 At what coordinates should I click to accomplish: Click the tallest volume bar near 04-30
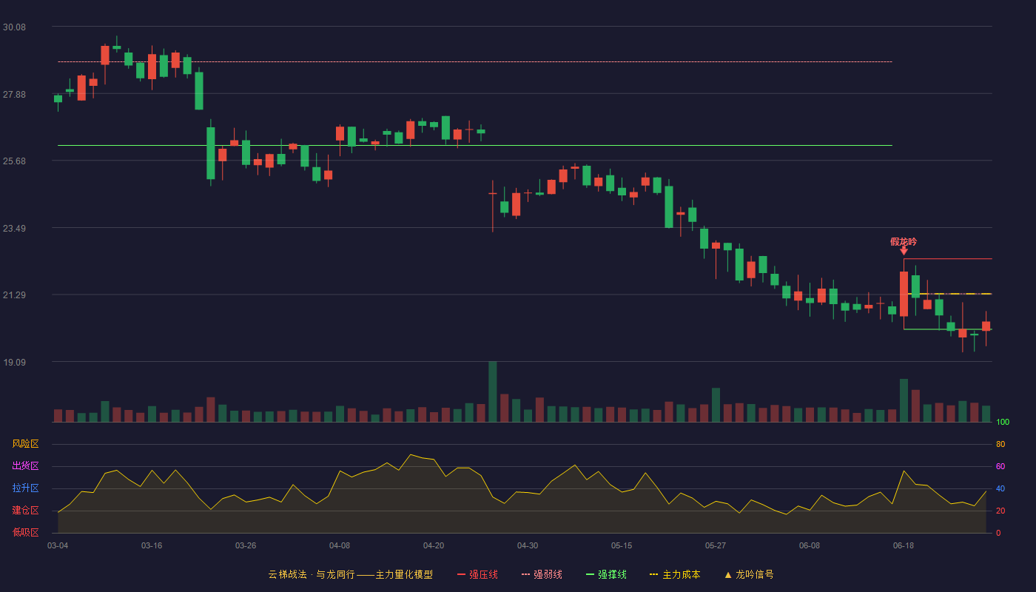coord(493,391)
